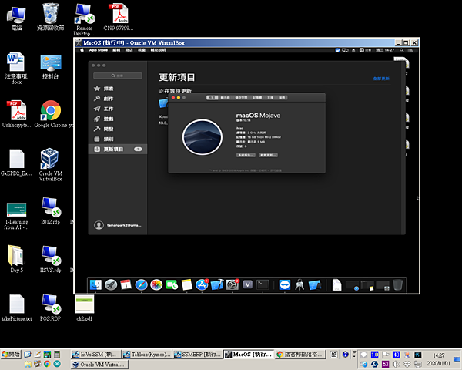This screenshot has width=462, height=370.
Task: Click 全部更新 (Update All) link
Action: [x=381, y=79]
